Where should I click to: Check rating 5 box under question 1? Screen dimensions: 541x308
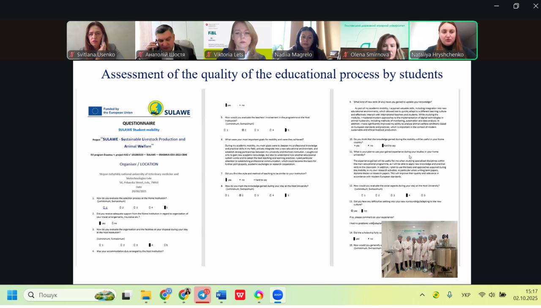coord(166,207)
